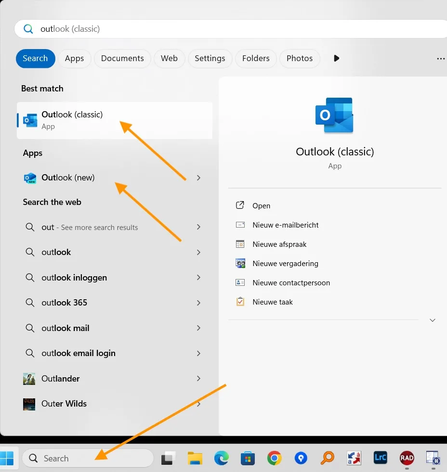This screenshot has width=447, height=472.
Task: Open File Explorer from the taskbar
Action: coord(195,458)
